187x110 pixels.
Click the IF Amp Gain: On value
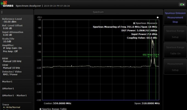tap(12, 48)
